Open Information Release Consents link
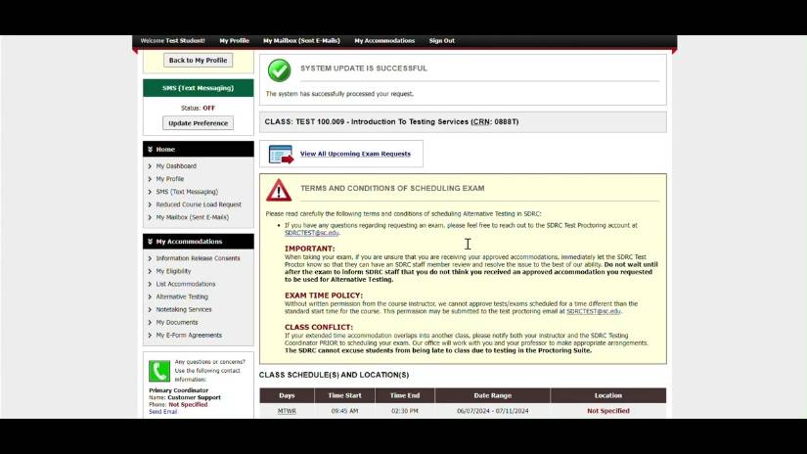 [199, 258]
